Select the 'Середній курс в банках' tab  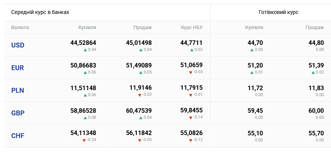[40, 12]
